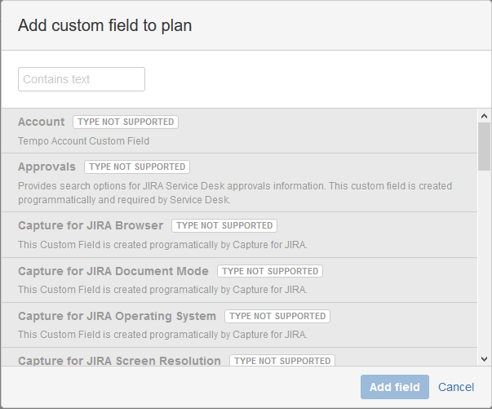Viewport: 492px width, 409px height.
Task: Select Capture for JIRA Document Mode field
Action: (x=113, y=271)
